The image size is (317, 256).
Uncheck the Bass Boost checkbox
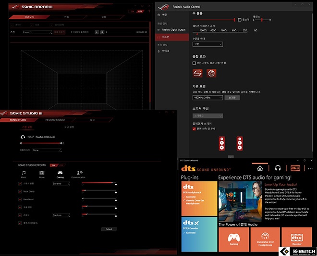20,200
